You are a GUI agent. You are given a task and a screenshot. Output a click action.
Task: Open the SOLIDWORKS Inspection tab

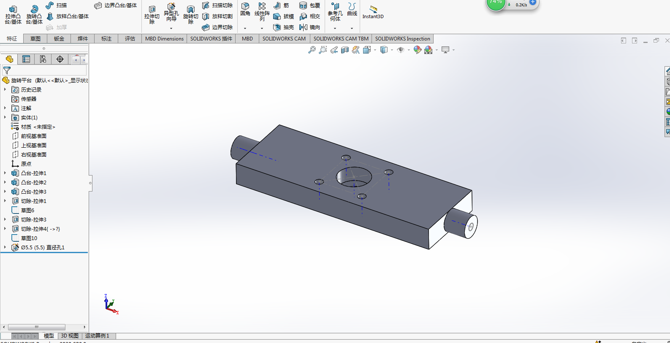403,38
